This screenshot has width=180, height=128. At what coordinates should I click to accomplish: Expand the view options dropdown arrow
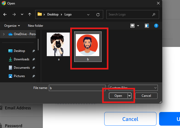tap(138, 26)
